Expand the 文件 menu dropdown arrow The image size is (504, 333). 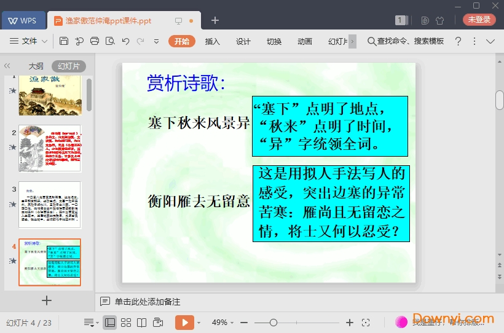(45, 41)
